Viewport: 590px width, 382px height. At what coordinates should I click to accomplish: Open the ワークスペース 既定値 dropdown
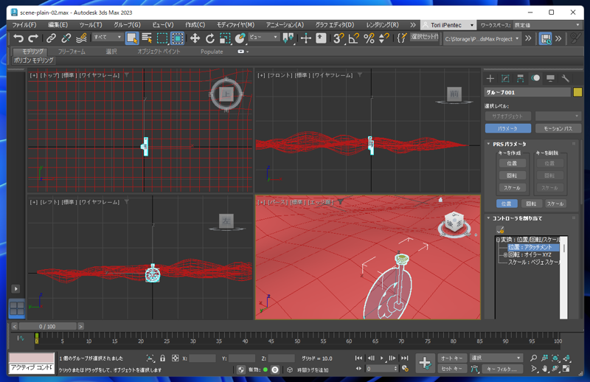click(x=547, y=25)
